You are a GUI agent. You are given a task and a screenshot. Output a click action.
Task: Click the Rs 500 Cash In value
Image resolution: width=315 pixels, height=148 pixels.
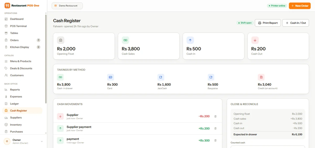coord(194,49)
